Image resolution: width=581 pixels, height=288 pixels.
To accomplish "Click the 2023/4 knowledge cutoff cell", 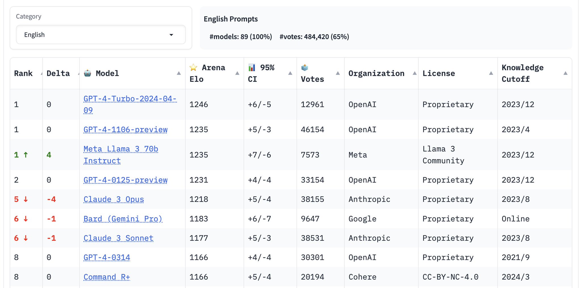I will point(515,130).
